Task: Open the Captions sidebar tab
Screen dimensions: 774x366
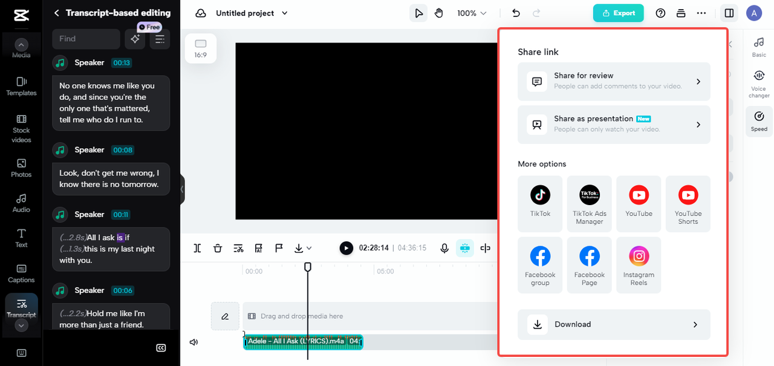Action: click(21, 273)
